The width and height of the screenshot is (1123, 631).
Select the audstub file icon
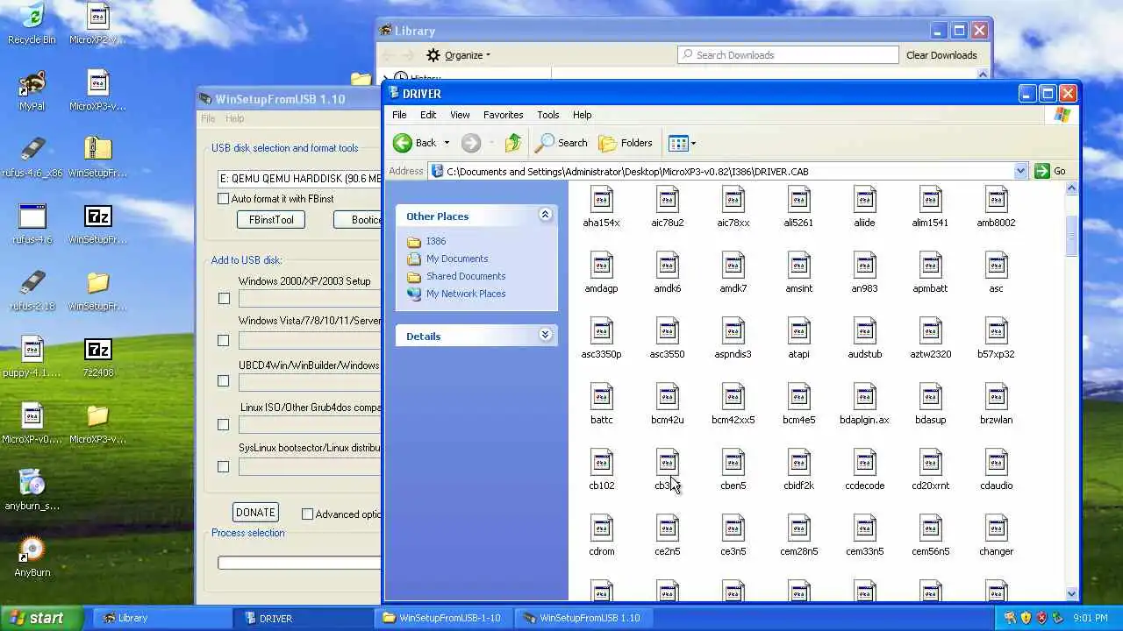(x=865, y=331)
